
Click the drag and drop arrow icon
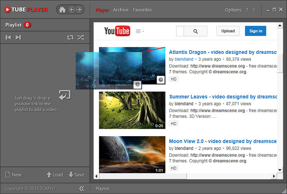coord(65,95)
